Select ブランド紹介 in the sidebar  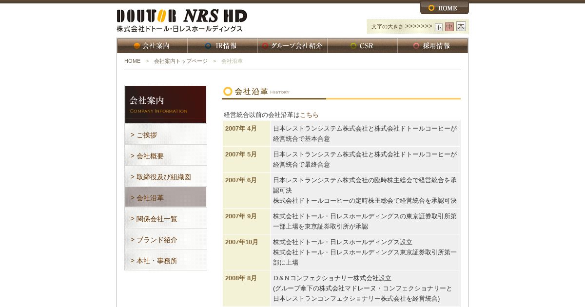coord(166,239)
